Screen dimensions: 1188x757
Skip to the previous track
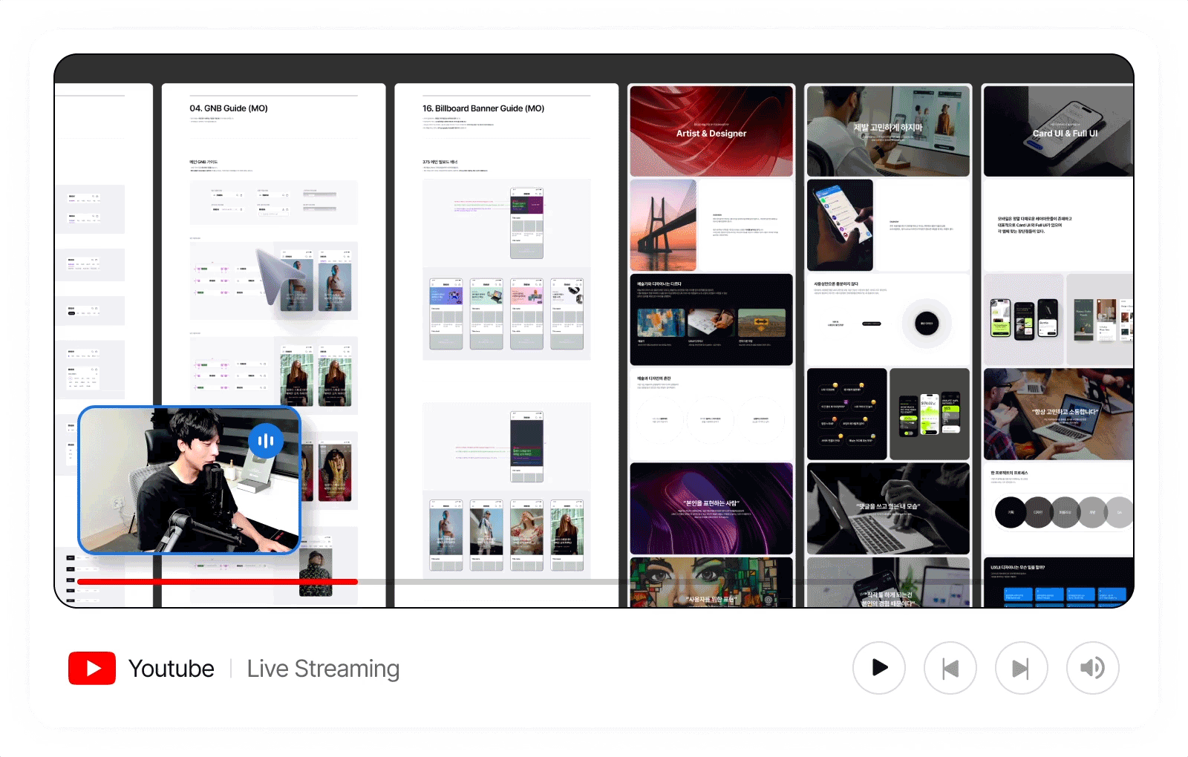click(950, 668)
